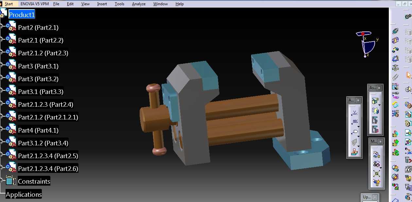Screen dimensions: 412x202
Task: Click the Fix Together paperclip icon
Action: coord(395,77)
